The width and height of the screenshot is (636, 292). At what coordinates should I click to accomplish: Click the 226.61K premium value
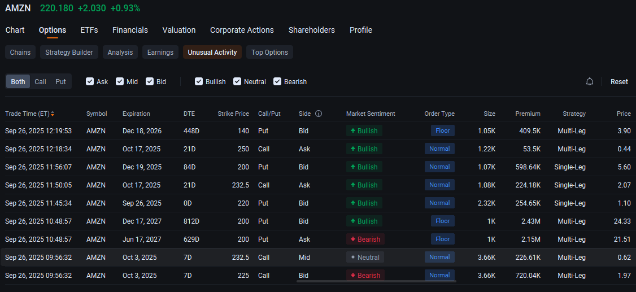point(528,257)
